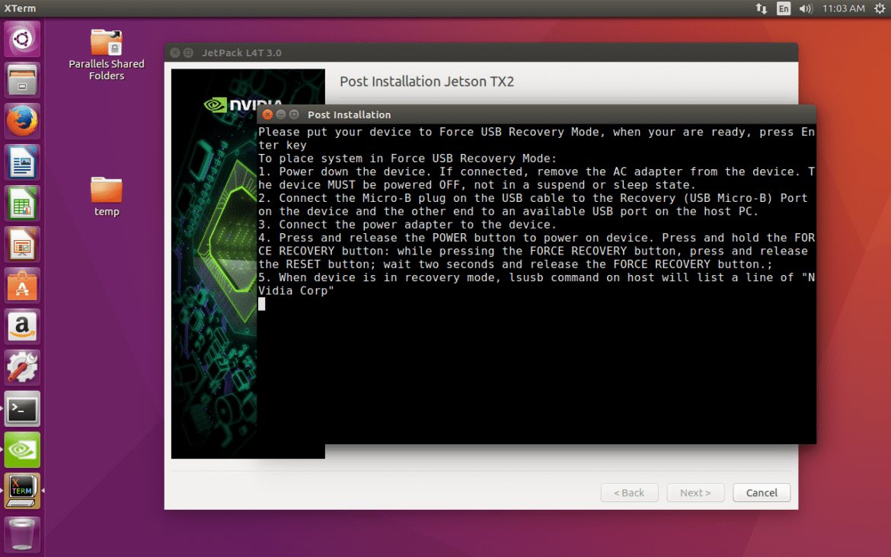Open the Trash from the launcher

tap(22, 534)
